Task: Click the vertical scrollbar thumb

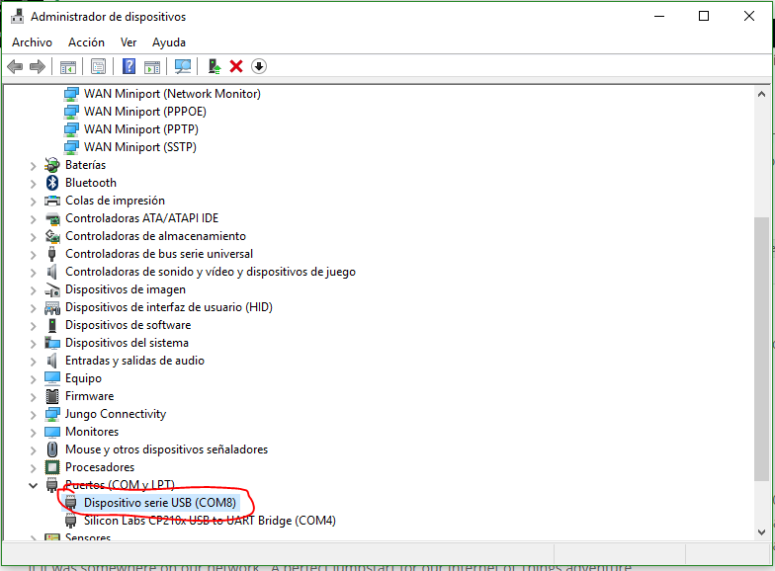Action: point(761,349)
